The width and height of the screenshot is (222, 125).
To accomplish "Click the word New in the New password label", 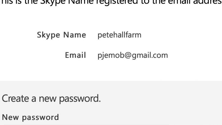I will pos(10,117).
